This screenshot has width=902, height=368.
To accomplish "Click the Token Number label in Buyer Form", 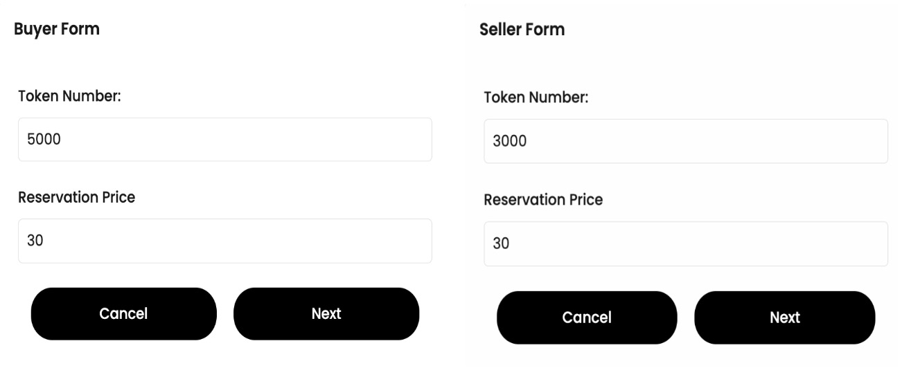I will click(x=69, y=96).
